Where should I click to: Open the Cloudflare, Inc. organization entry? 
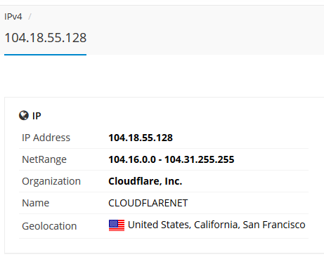pyautogui.click(x=145, y=181)
